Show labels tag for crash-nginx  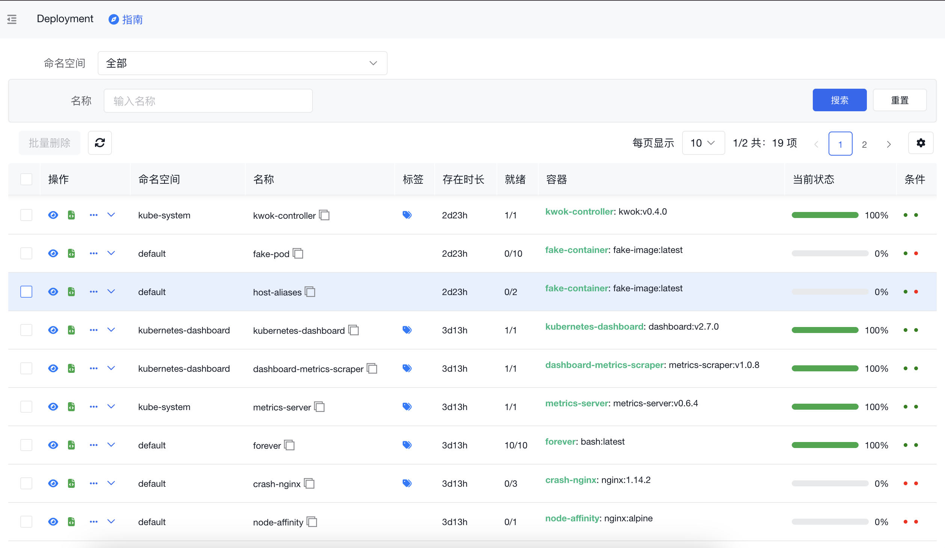407,483
